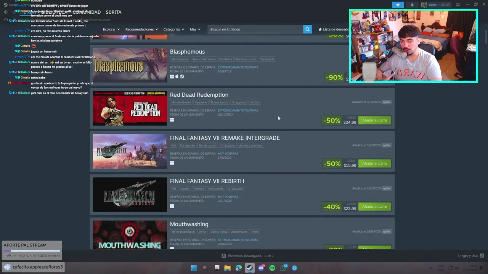The width and height of the screenshot is (488, 274).
Task: Add FINAL FANTASY VII REBIRTH to cart
Action: pos(374,206)
